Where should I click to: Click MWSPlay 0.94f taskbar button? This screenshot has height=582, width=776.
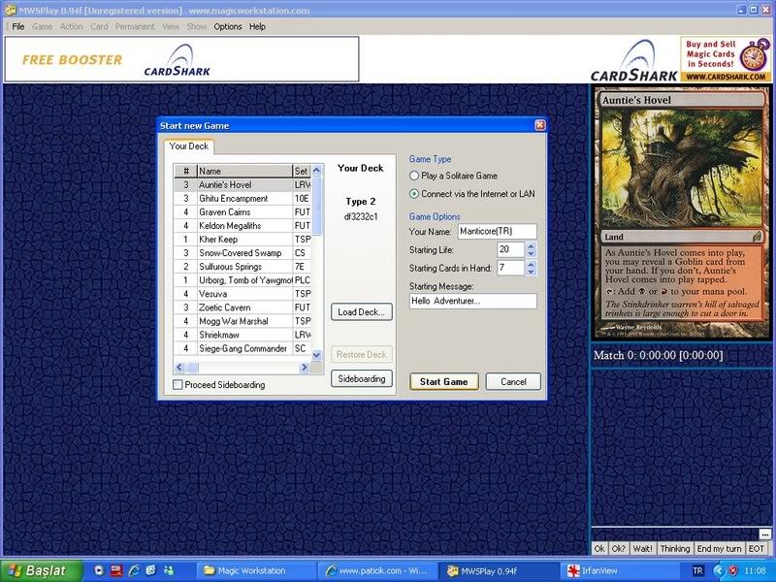pyautogui.click(x=498, y=570)
